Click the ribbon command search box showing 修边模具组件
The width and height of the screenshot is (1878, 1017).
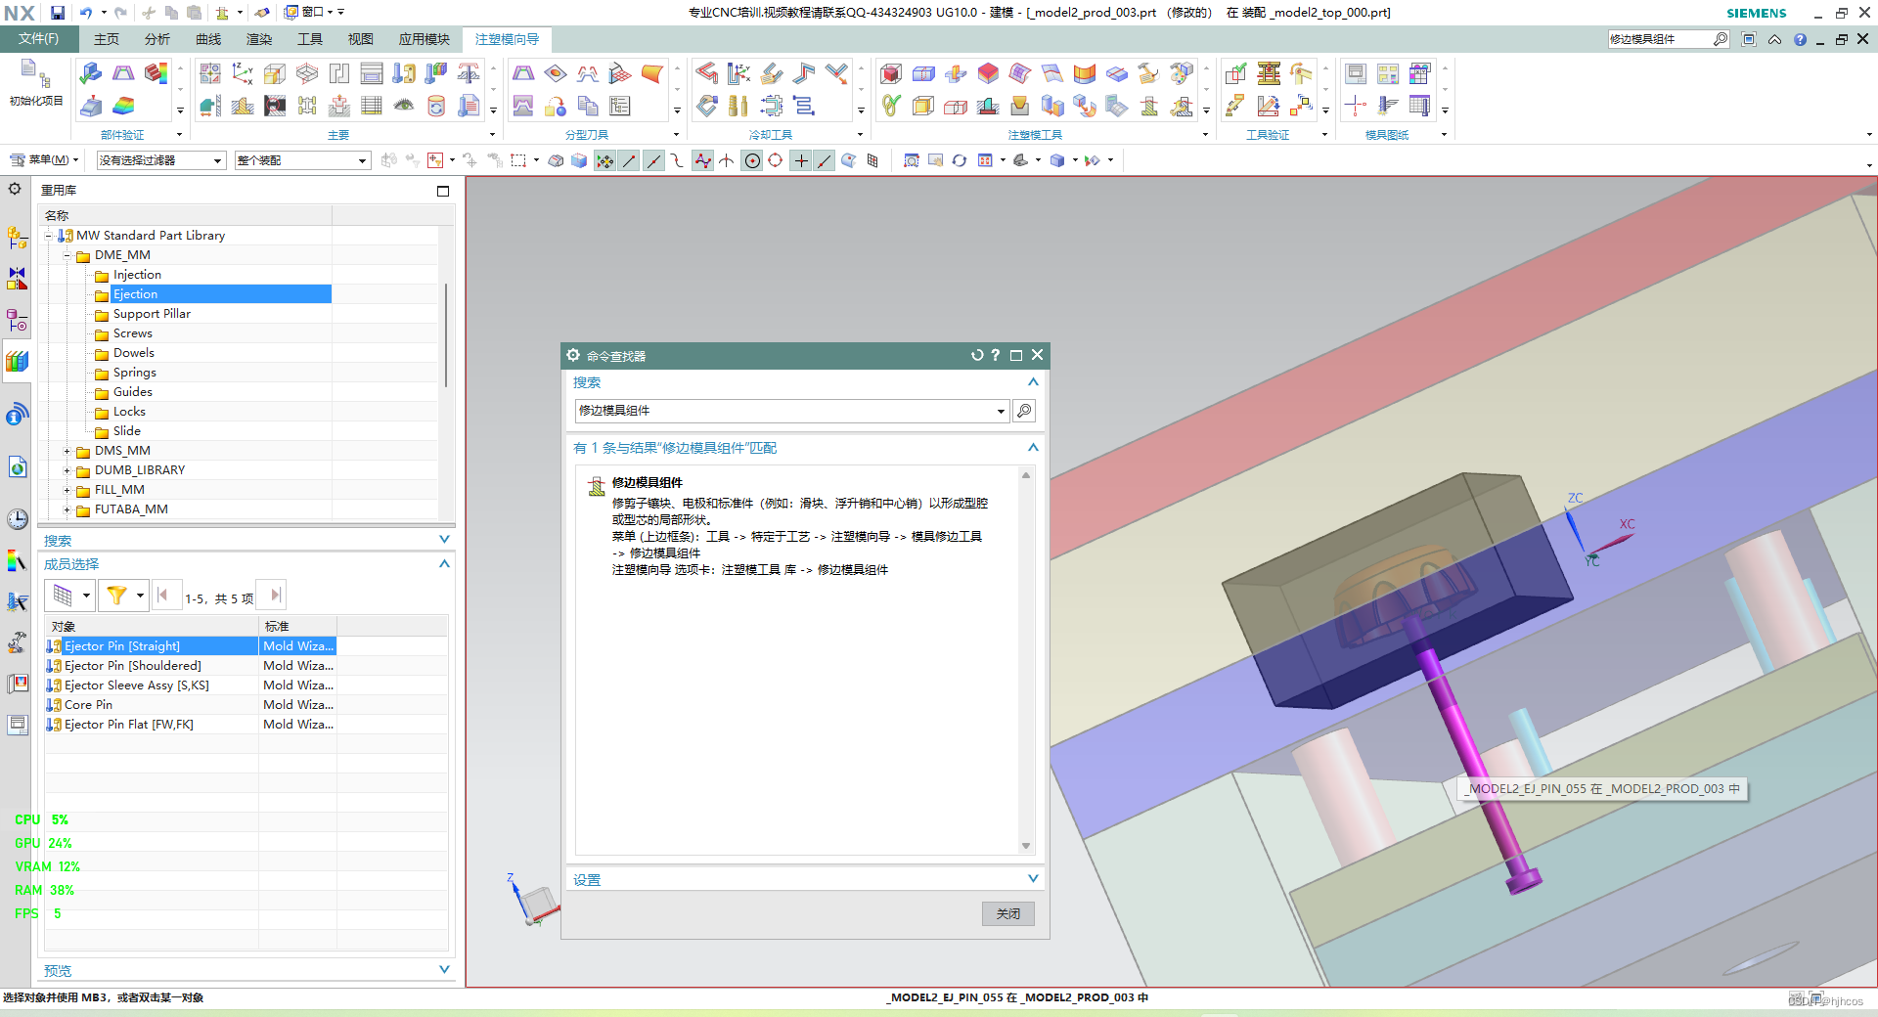pyautogui.click(x=1662, y=39)
